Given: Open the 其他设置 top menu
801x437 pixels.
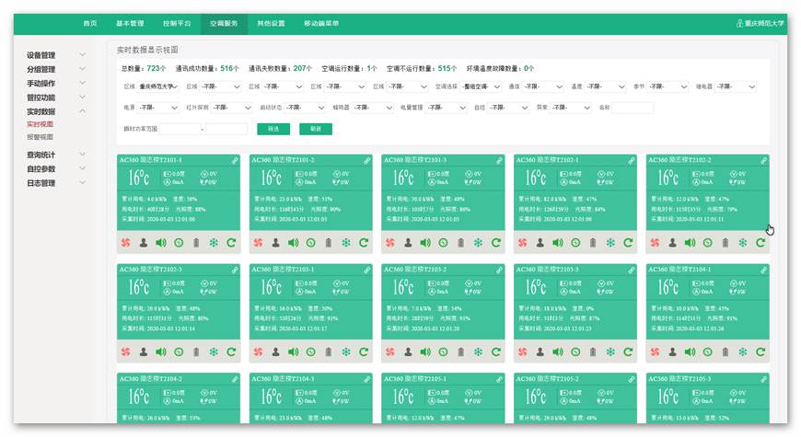Looking at the screenshot, I should pyautogui.click(x=271, y=24).
